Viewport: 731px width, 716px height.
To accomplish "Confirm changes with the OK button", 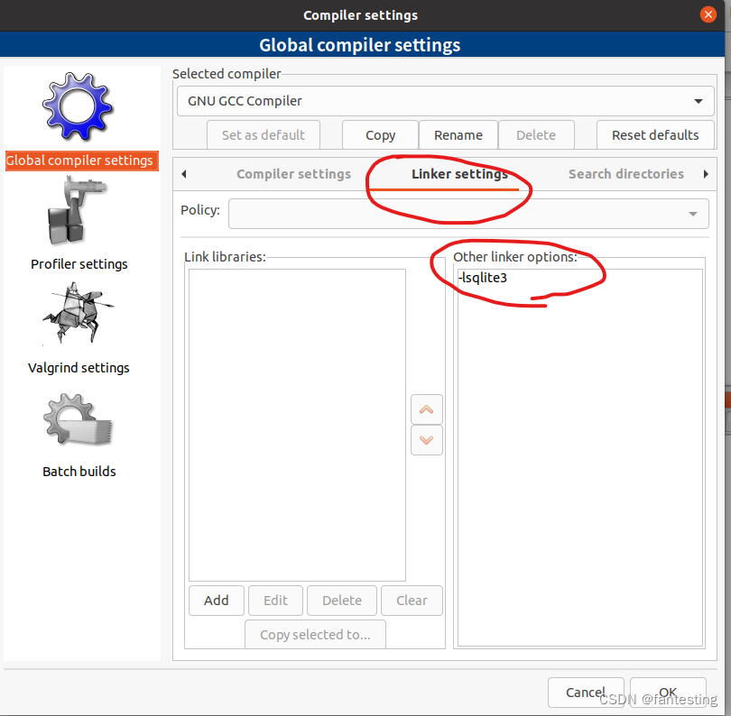I will (x=668, y=692).
